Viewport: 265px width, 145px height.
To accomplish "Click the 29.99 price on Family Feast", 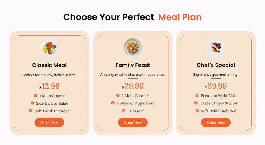I will [x=134, y=86].
